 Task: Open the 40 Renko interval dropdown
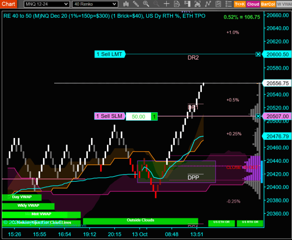tap(95, 4)
